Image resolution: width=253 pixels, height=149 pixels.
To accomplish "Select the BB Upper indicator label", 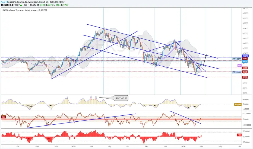I will pyautogui.click(x=237, y=59).
